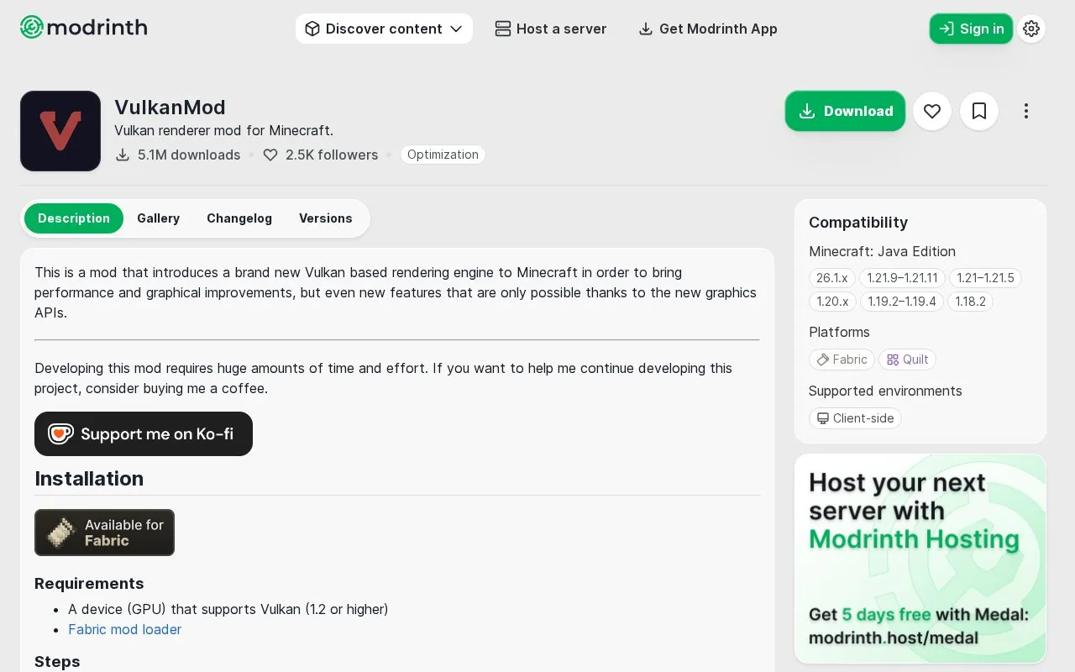Click the Quilt platform tag
1075x672 pixels.
[907, 360]
